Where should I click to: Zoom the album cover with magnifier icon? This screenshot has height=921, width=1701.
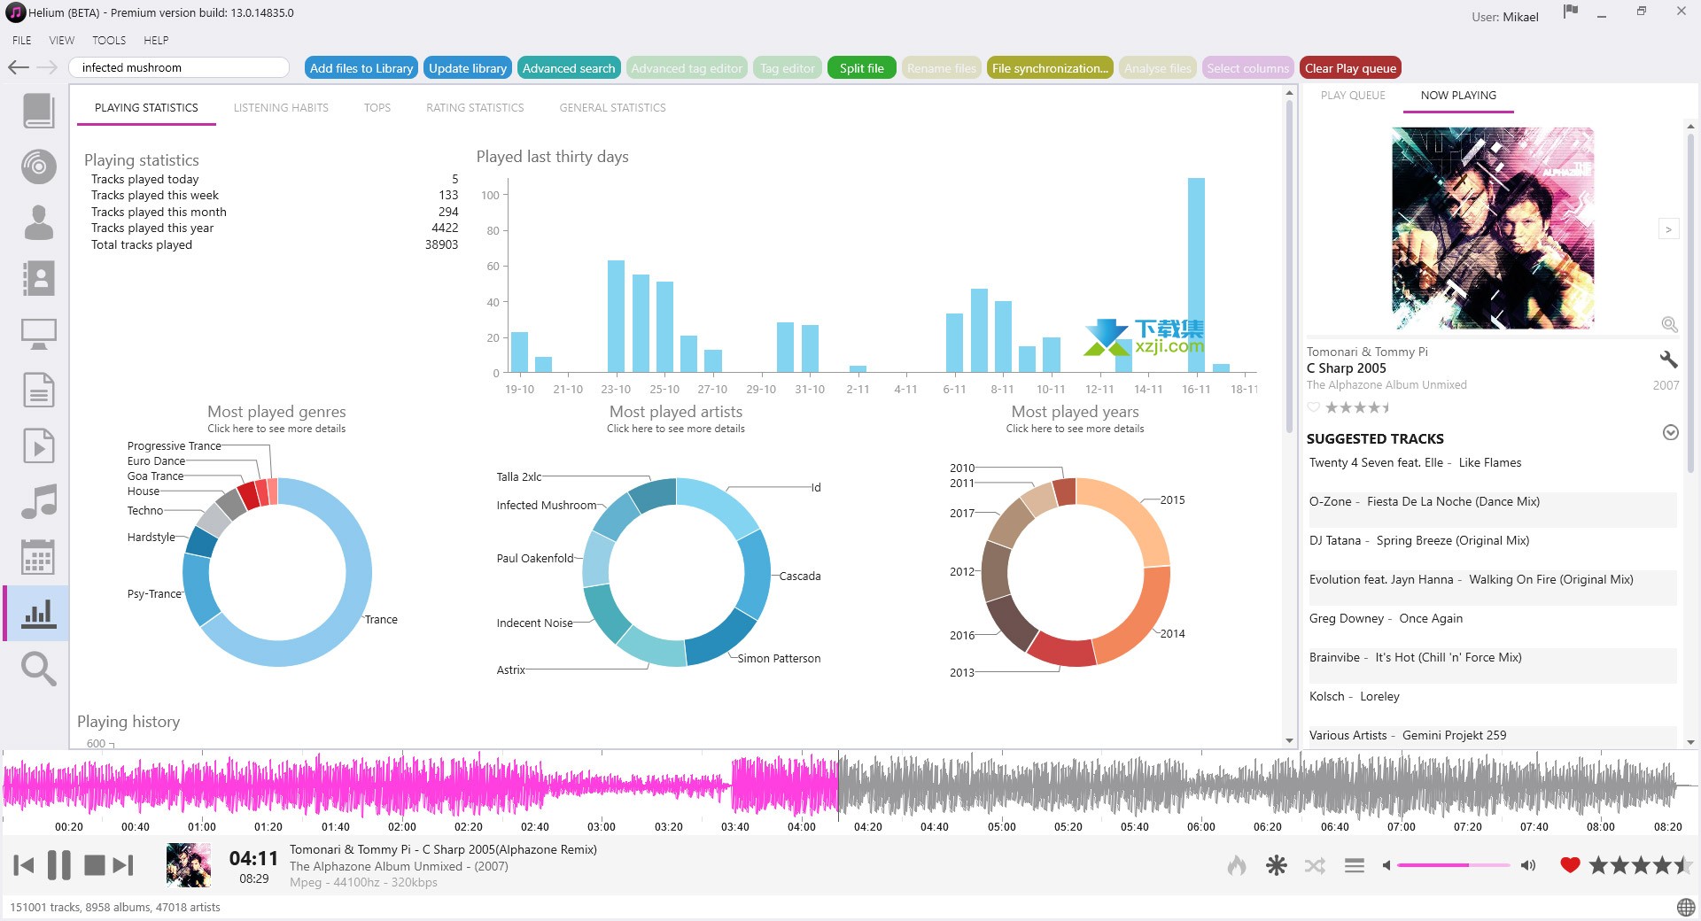point(1670,324)
